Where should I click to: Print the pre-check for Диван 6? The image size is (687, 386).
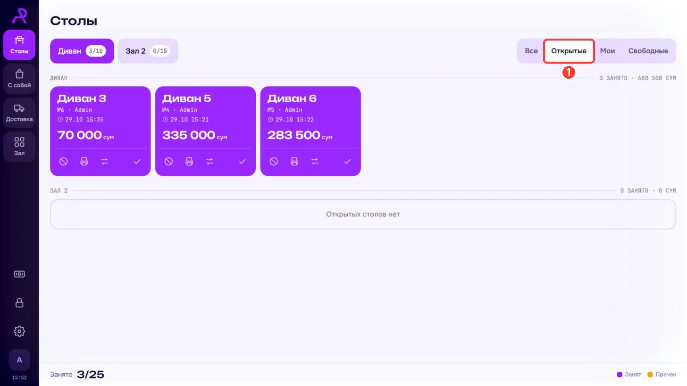click(294, 162)
